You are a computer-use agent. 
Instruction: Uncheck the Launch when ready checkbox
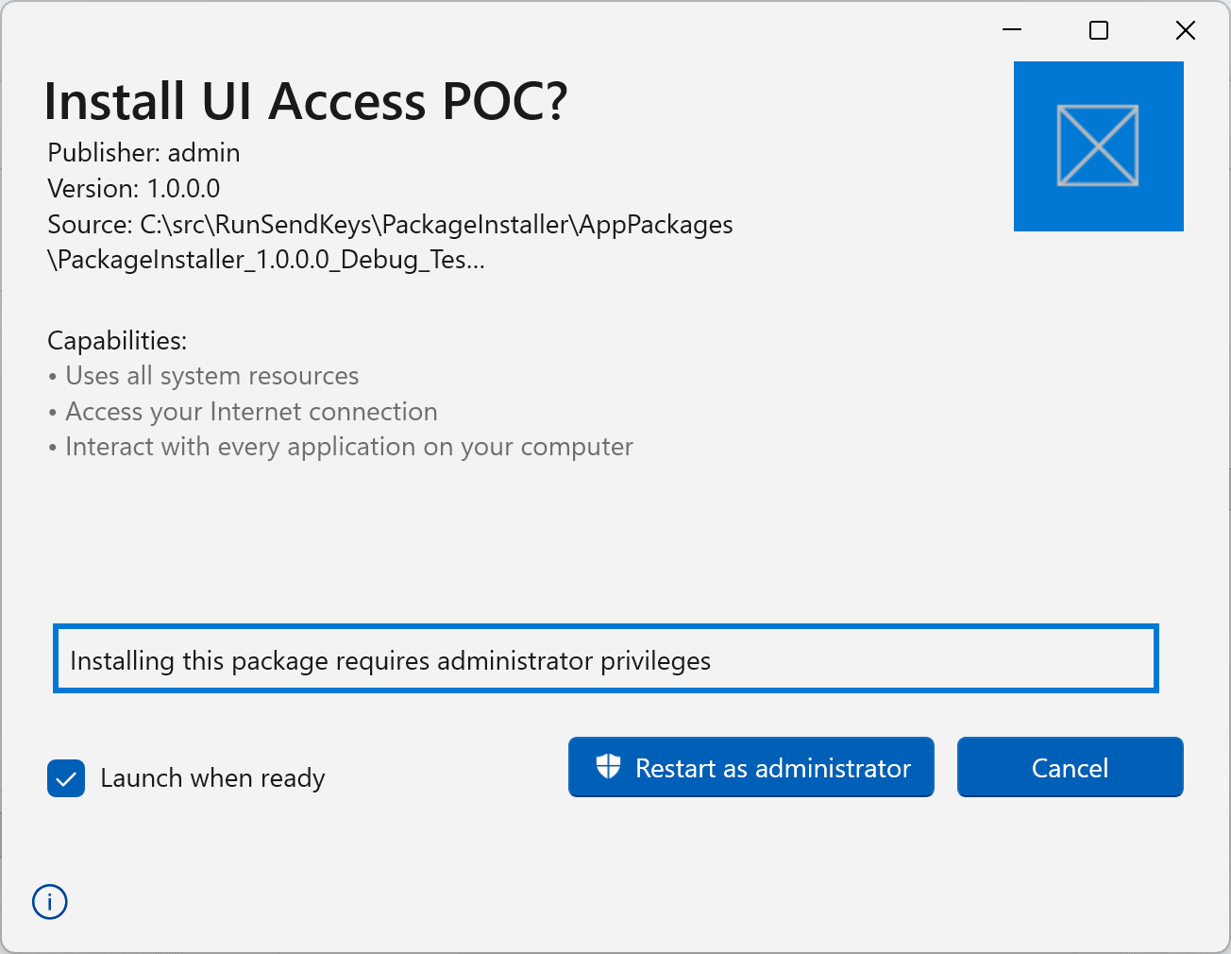tap(66, 778)
